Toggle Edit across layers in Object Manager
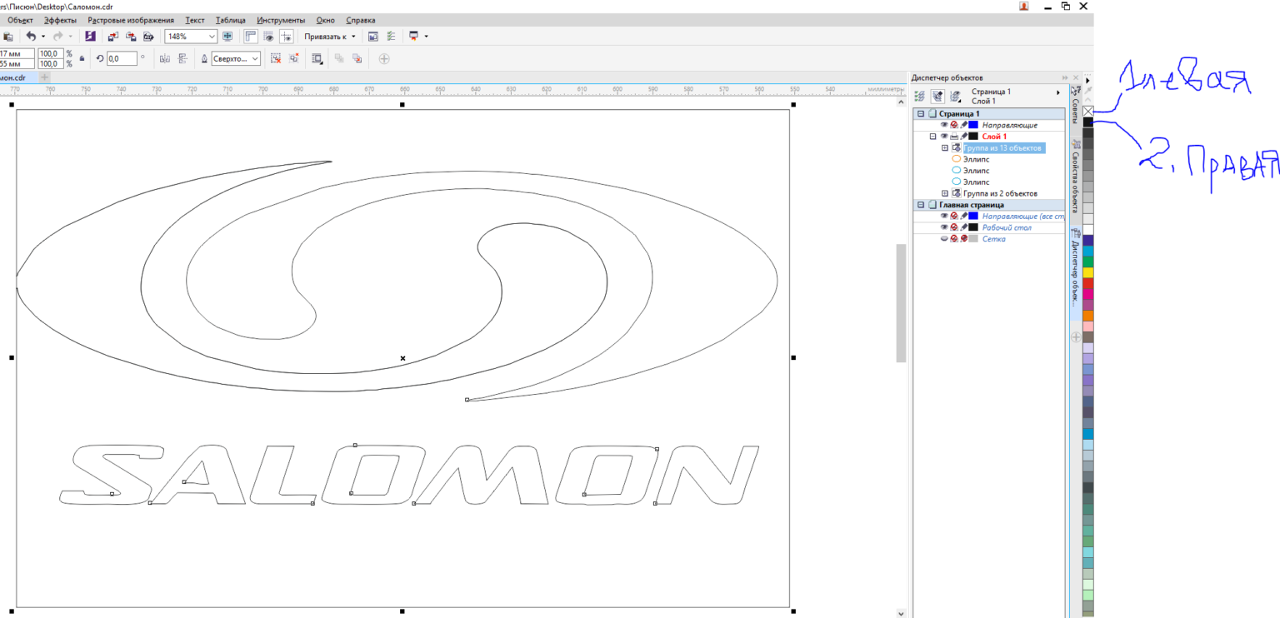The image size is (1280, 618). click(937, 97)
